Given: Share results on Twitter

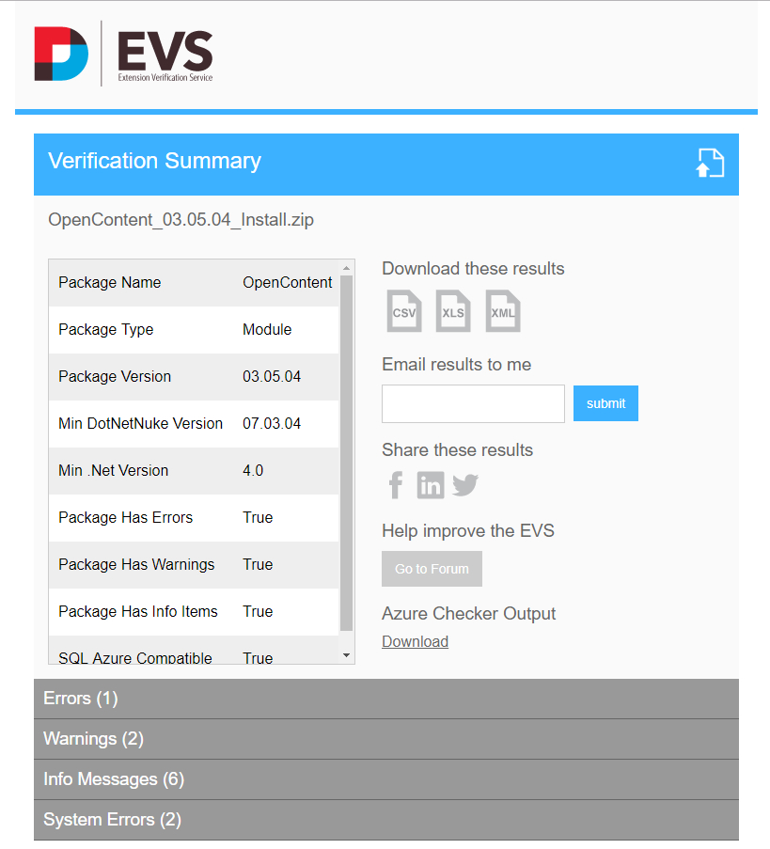Looking at the screenshot, I should click(x=465, y=484).
